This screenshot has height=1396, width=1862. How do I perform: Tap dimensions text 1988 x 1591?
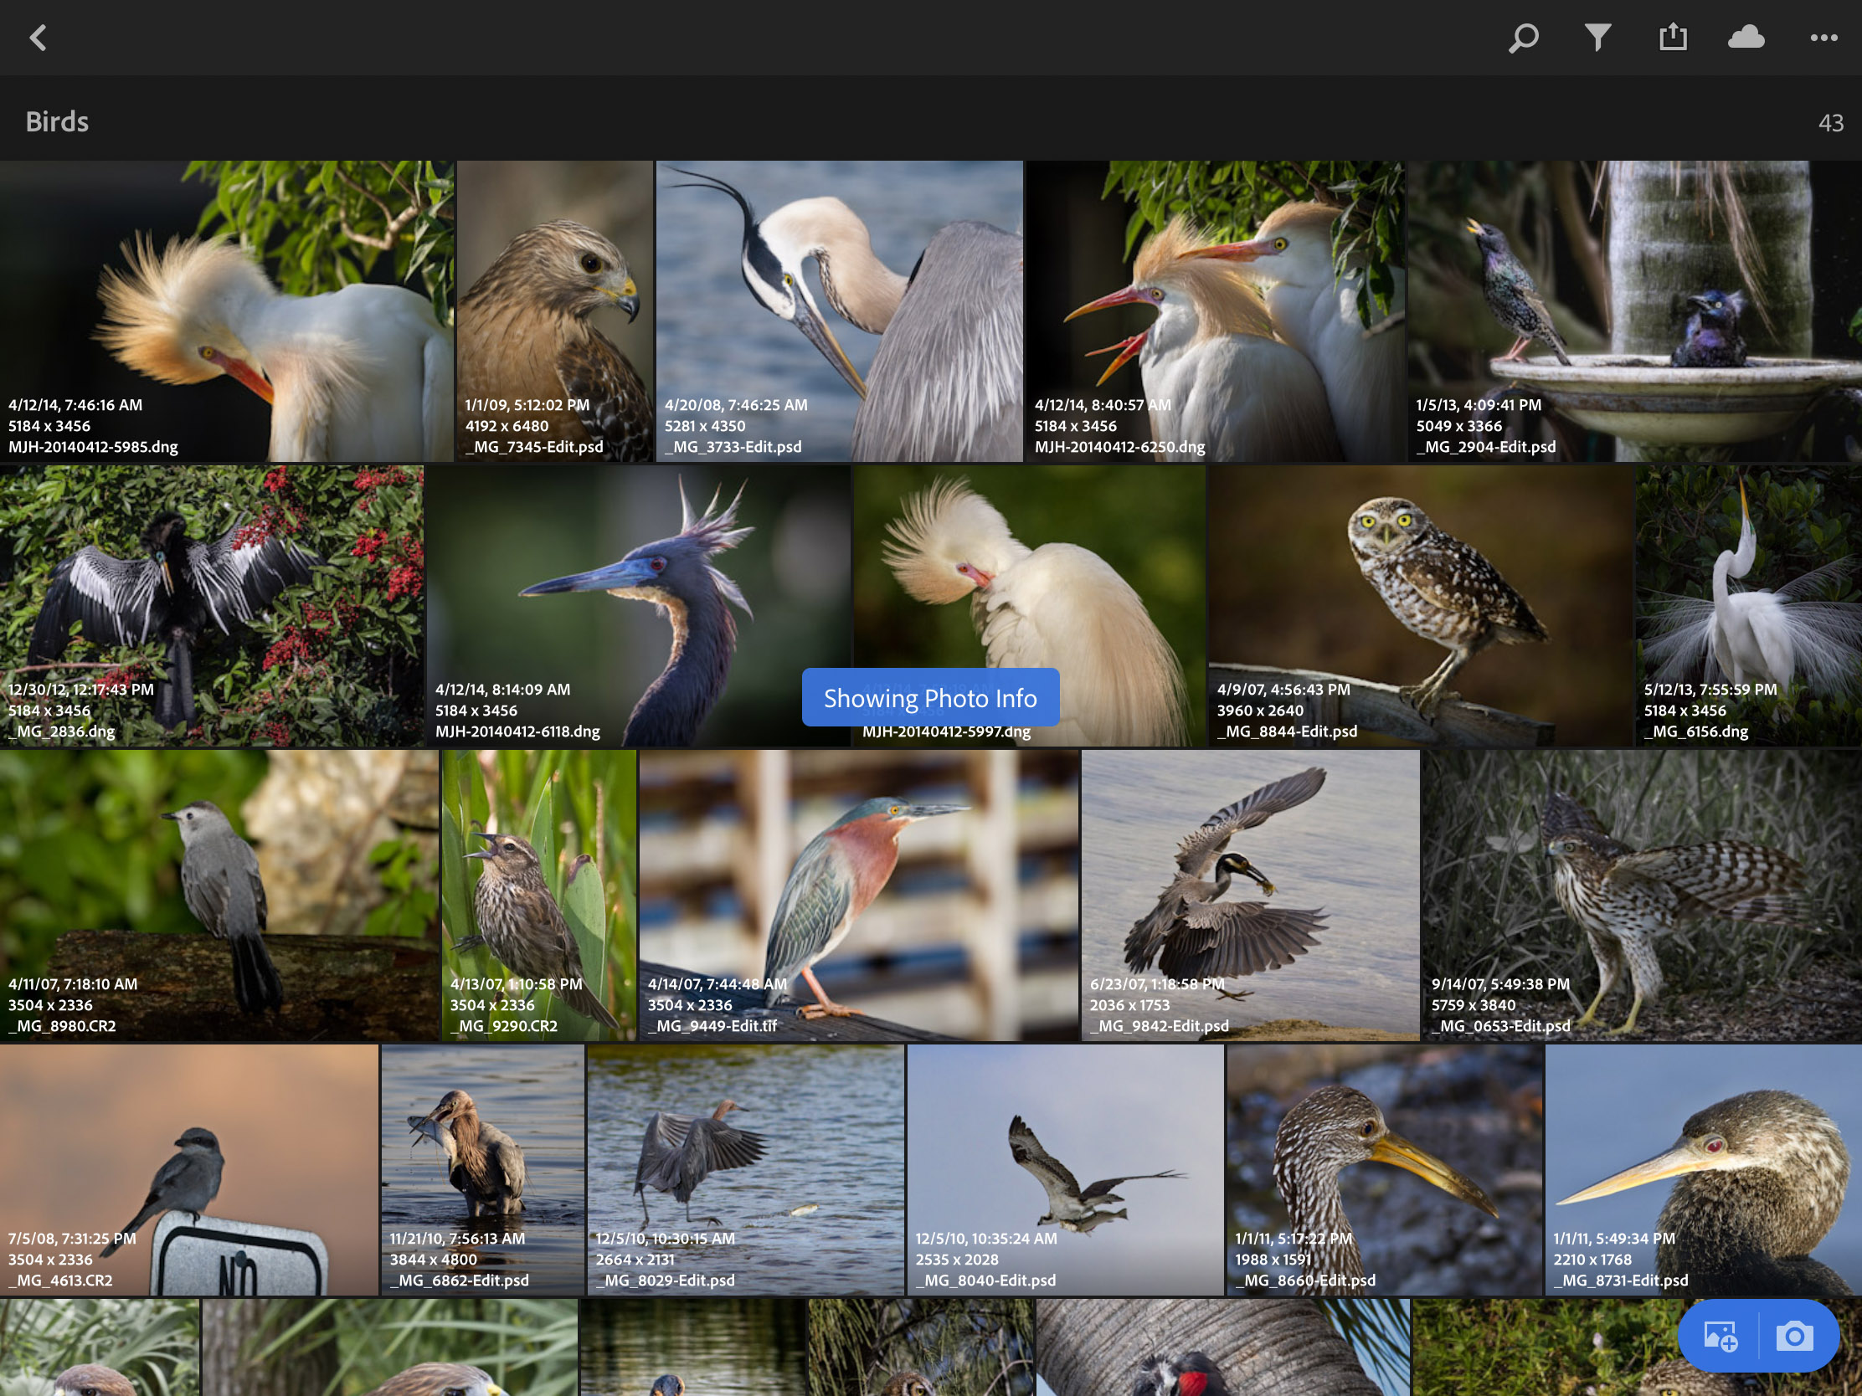coord(1273,1260)
